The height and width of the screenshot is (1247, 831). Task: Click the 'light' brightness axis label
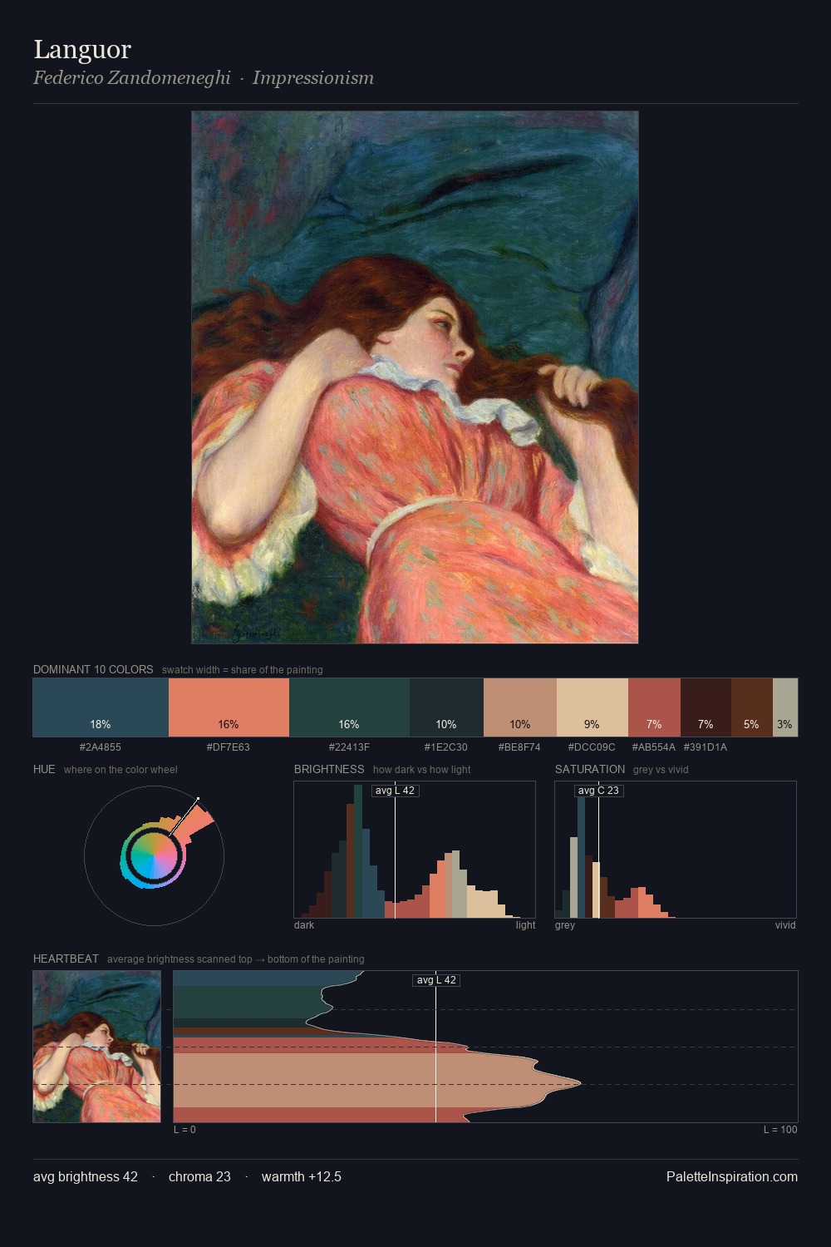526,925
